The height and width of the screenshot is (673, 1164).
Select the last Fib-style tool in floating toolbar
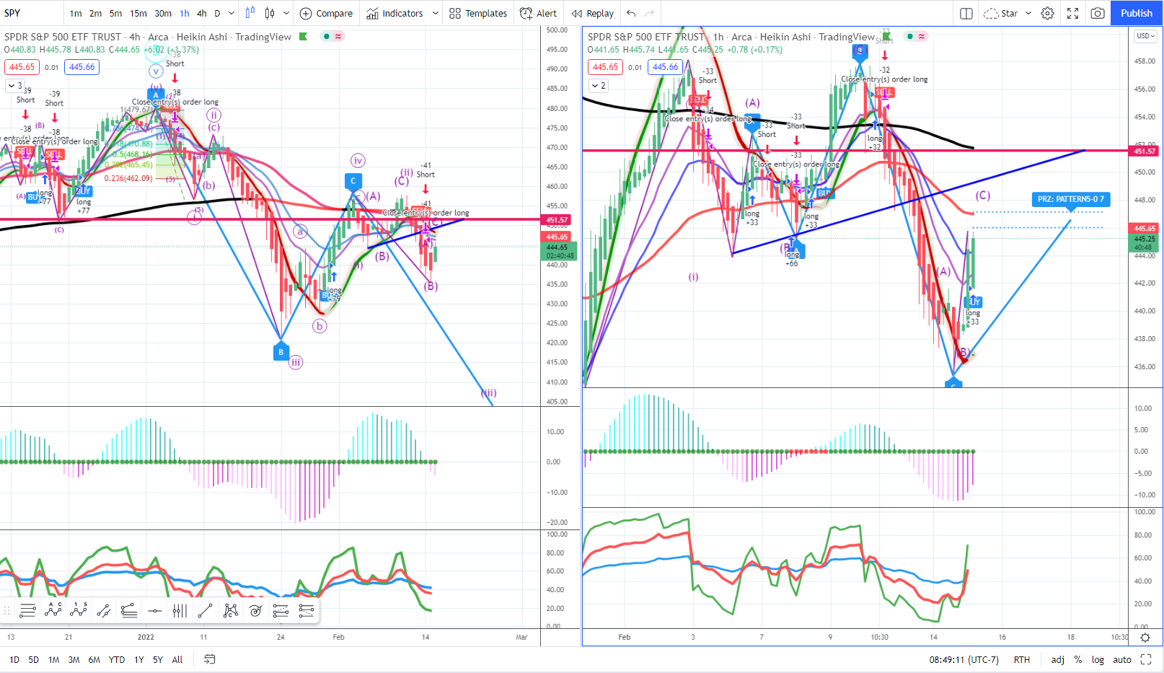pyautogui.click(x=306, y=611)
